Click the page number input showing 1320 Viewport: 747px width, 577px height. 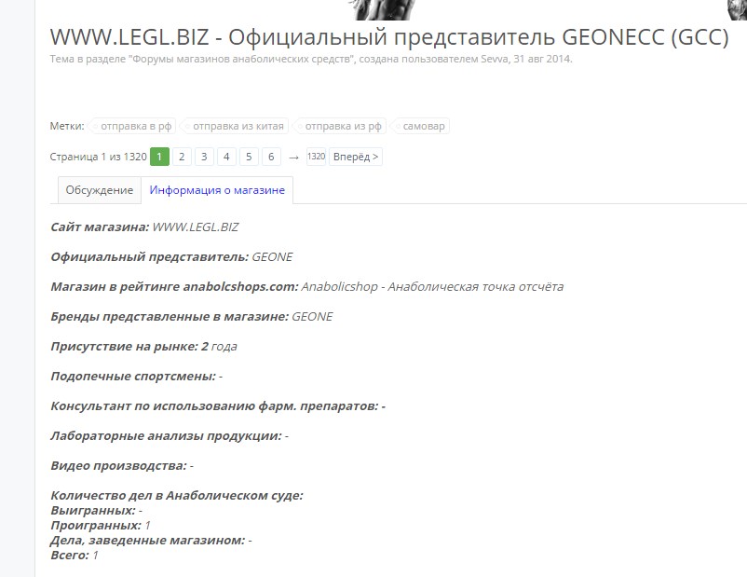coord(315,157)
